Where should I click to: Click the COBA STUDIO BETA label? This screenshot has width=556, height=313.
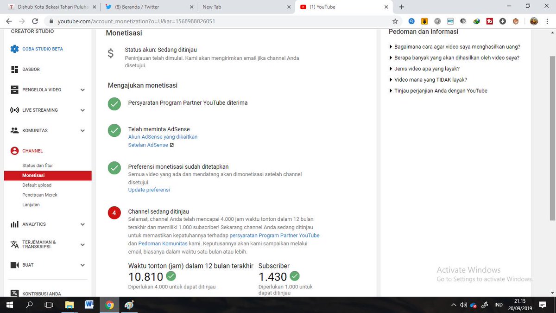coord(43,49)
